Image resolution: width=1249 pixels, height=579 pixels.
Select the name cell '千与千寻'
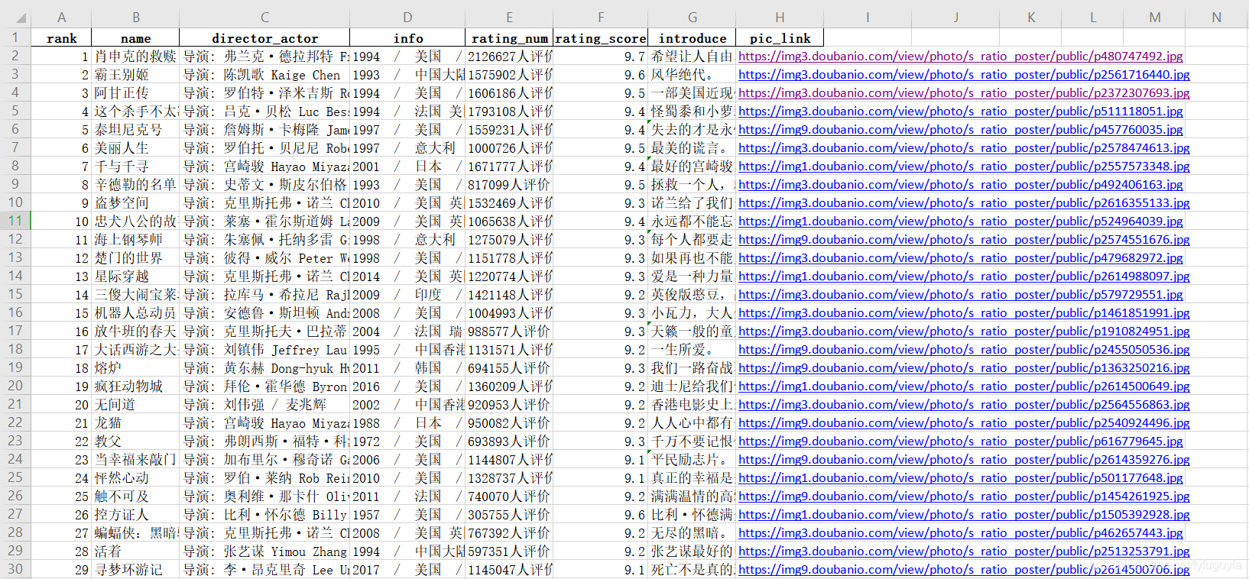click(x=135, y=167)
